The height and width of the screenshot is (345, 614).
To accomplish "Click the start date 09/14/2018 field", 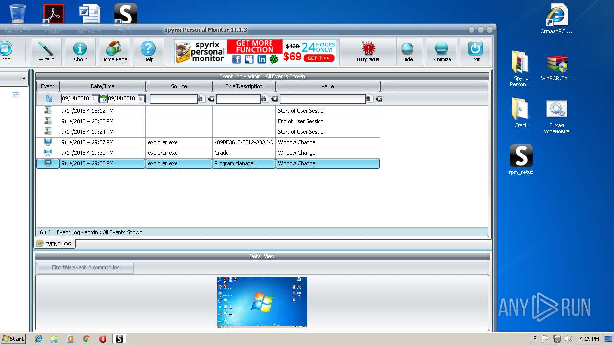I will [x=76, y=99].
